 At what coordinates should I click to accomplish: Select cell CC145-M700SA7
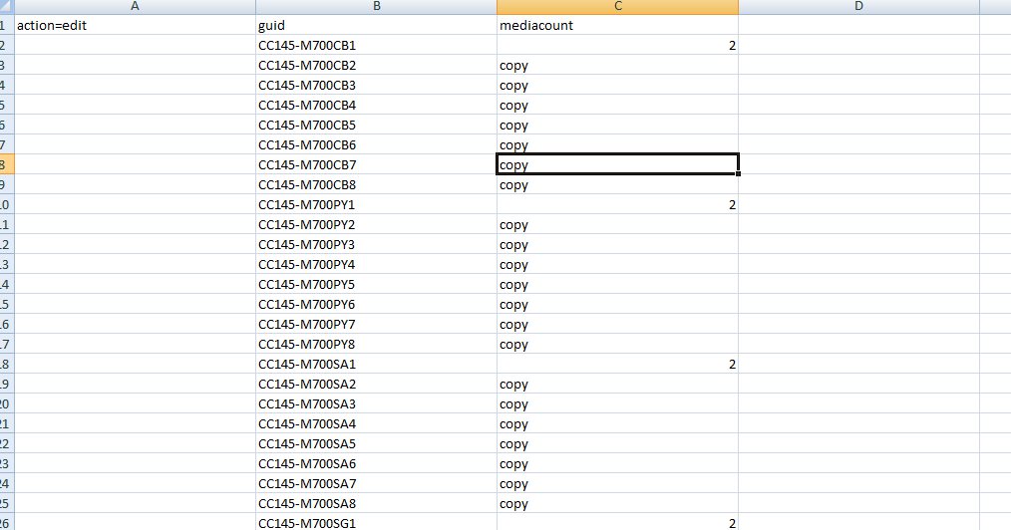coord(377,483)
